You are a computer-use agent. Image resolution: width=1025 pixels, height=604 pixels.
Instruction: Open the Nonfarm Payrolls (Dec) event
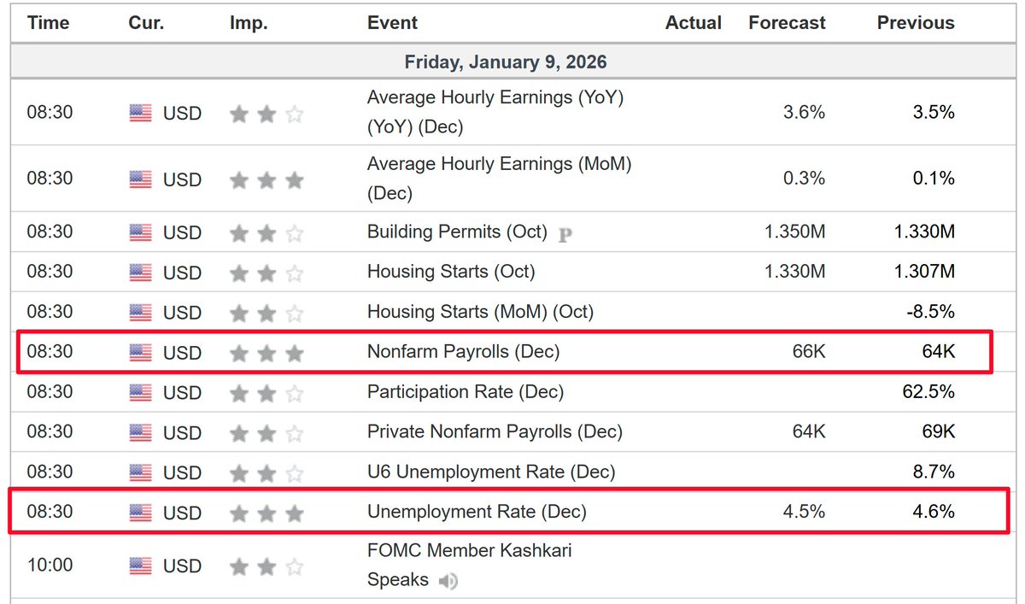pos(464,351)
